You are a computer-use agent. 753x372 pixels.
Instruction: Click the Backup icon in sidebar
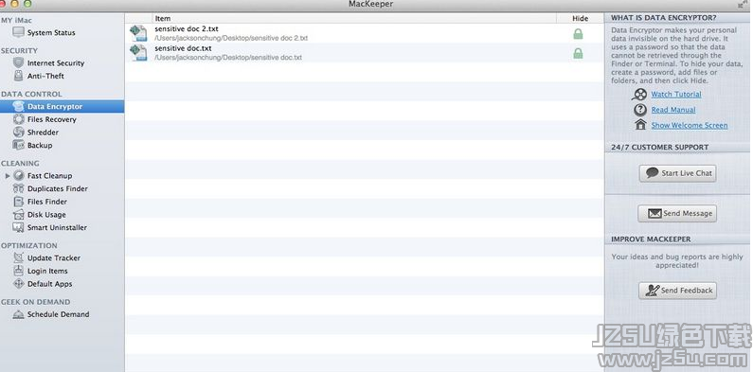[x=18, y=145]
